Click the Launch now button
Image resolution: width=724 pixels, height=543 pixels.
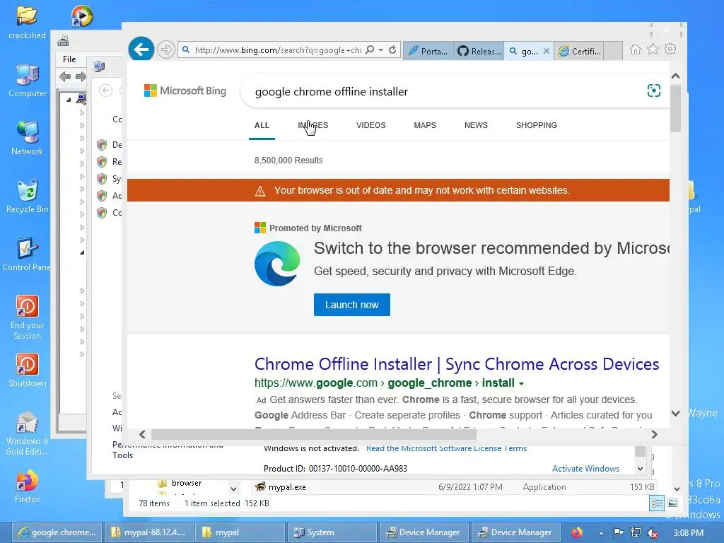point(352,305)
